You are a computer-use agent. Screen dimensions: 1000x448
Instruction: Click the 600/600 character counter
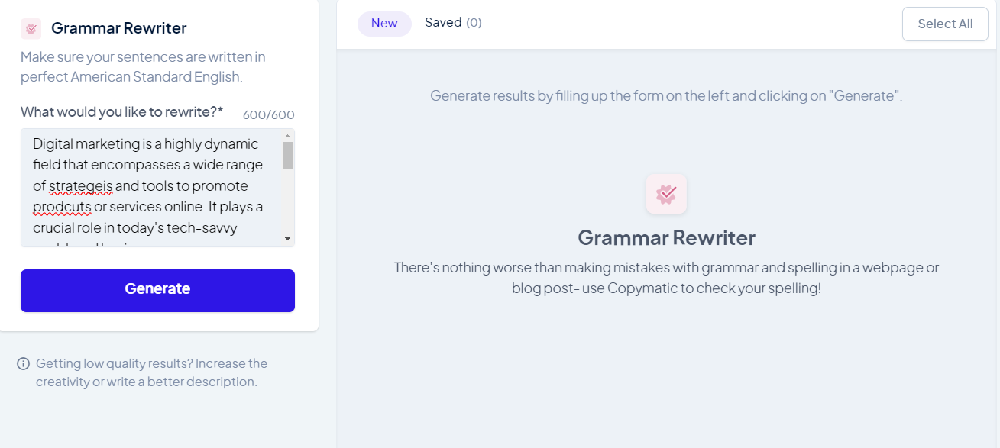click(x=268, y=115)
